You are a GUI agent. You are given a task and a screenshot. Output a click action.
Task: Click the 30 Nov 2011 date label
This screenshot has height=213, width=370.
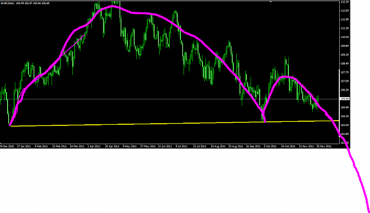(x=324, y=146)
